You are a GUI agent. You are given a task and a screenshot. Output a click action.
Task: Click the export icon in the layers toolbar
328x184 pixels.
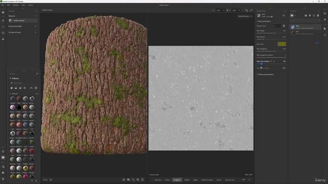click(x=314, y=15)
